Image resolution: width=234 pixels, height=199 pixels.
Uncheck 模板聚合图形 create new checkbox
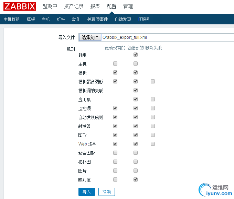(136, 81)
